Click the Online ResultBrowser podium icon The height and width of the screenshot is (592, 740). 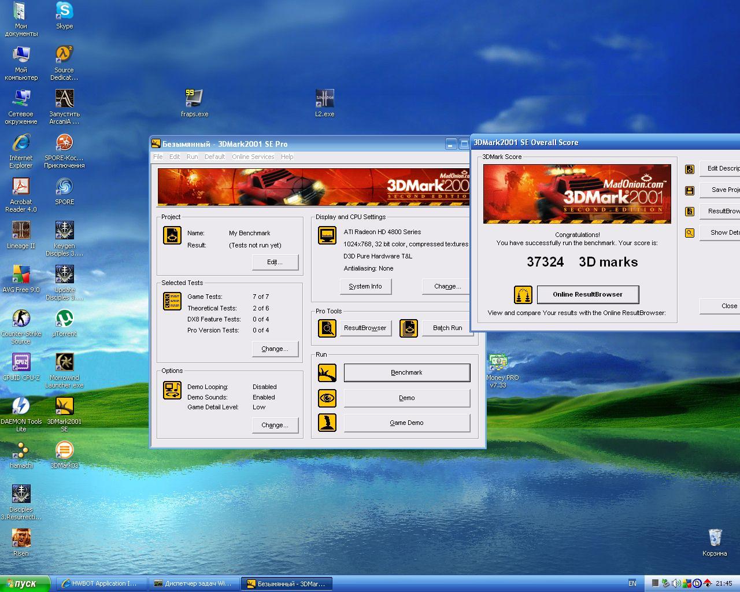point(523,294)
